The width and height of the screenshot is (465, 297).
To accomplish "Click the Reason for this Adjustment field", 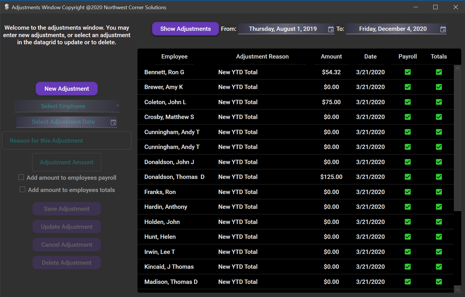I will (x=67, y=141).
